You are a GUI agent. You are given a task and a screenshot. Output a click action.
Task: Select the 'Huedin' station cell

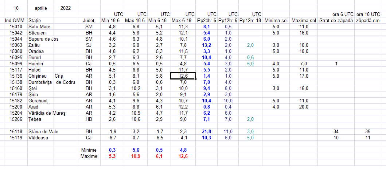pyautogui.click(x=41, y=64)
